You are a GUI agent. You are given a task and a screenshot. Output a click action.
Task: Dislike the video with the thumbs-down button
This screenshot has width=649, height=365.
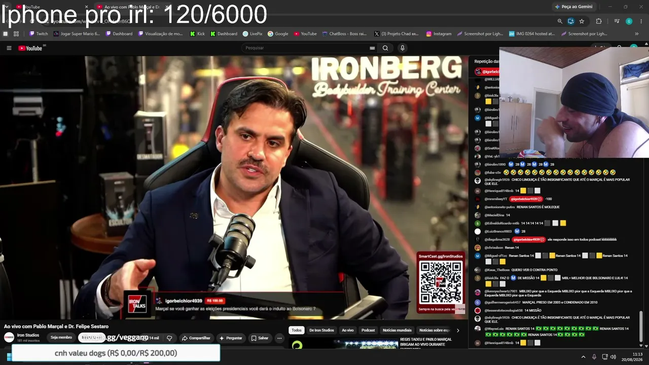(x=169, y=338)
